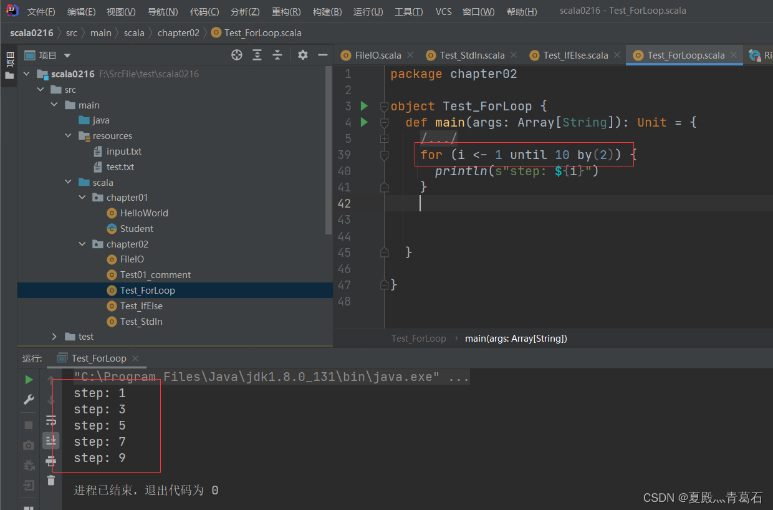
Task: Click the IntelliJ logo icon in title bar
Action: 12,11
